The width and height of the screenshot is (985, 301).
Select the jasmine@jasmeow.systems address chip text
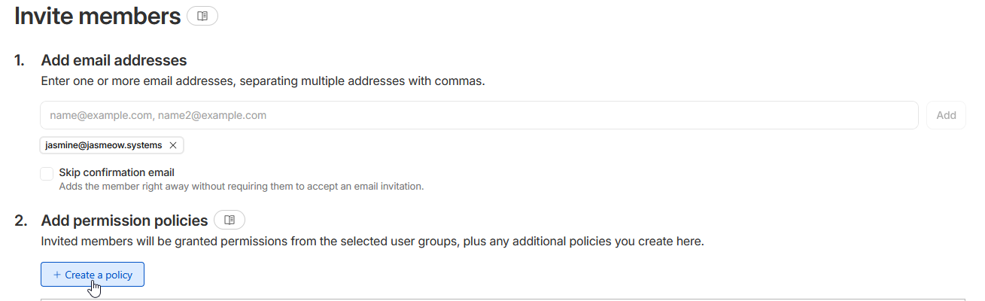104,145
